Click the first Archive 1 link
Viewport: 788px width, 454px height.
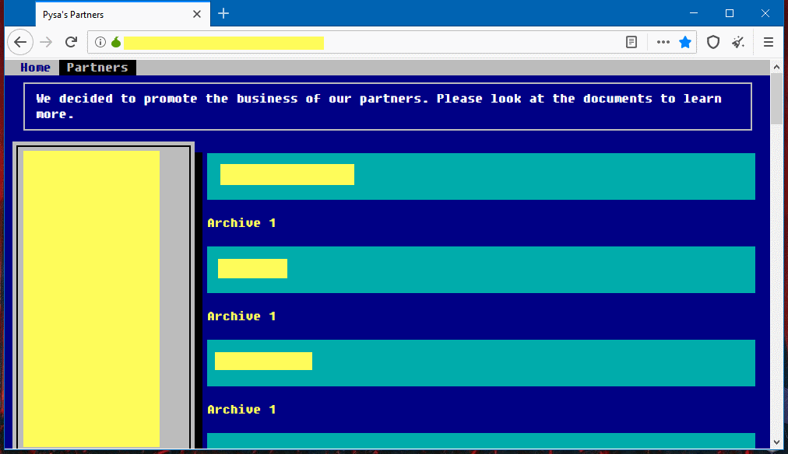[x=241, y=223]
